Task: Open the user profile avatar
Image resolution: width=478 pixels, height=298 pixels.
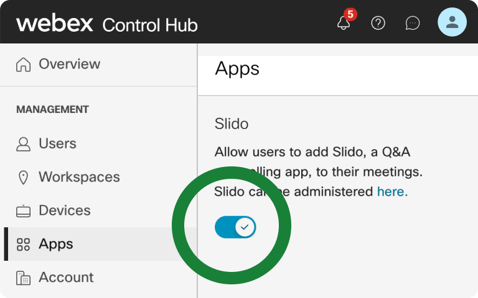Action: point(452,22)
